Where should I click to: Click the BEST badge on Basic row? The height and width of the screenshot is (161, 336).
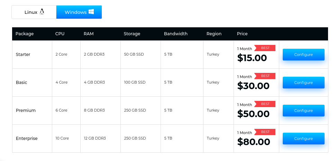pos(265,76)
